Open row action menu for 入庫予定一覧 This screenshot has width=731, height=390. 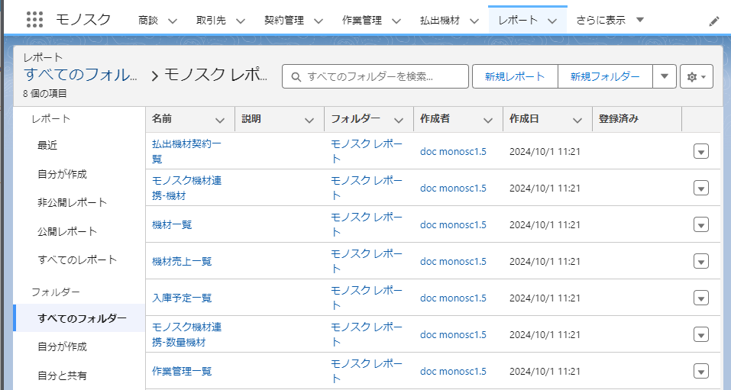tap(700, 298)
